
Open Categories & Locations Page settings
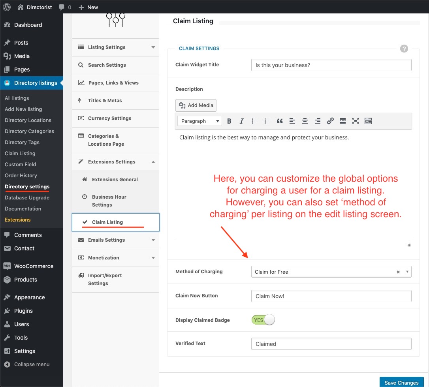click(115, 140)
